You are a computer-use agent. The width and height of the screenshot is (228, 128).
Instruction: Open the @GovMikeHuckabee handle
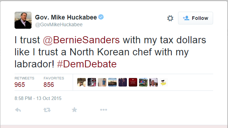coord(59,24)
